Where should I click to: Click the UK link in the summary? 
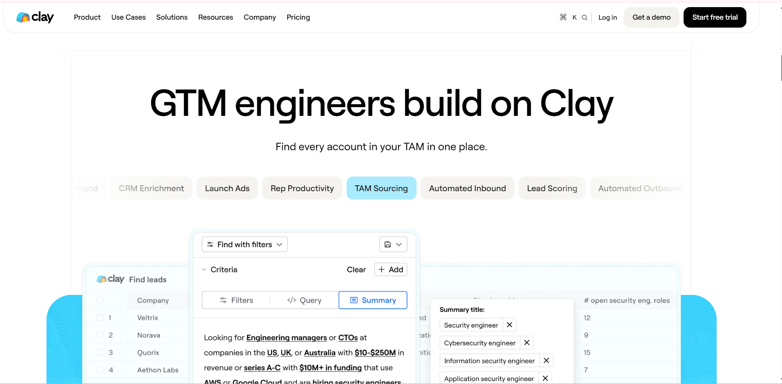click(286, 353)
